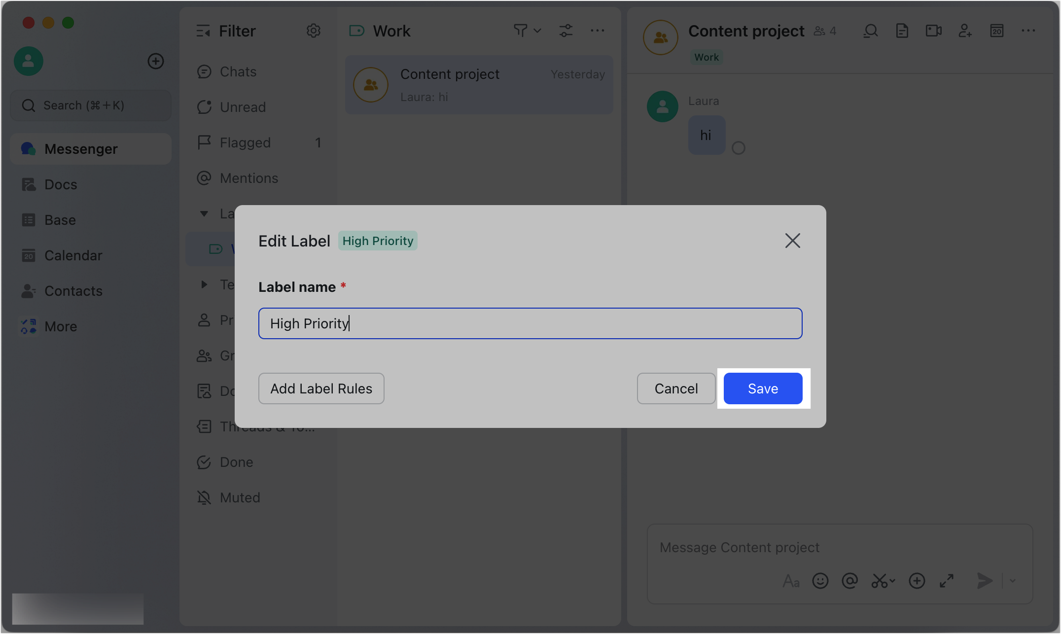
Task: Expand the screenshot scissors dropdown
Action: pyautogui.click(x=893, y=581)
